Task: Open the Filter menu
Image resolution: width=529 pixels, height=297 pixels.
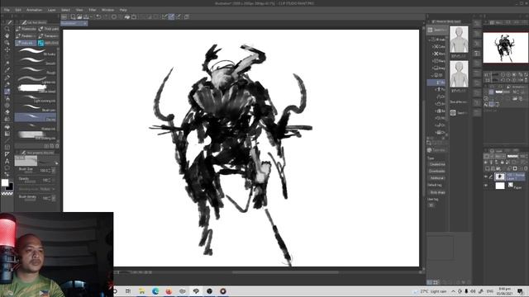Action: (x=92, y=10)
